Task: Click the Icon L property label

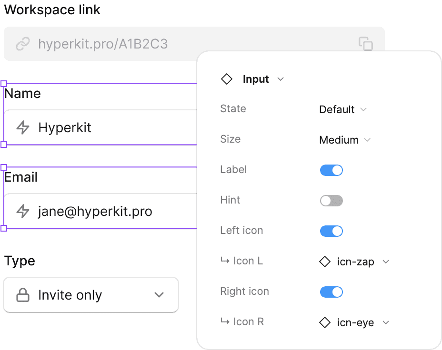Action: [x=242, y=261]
